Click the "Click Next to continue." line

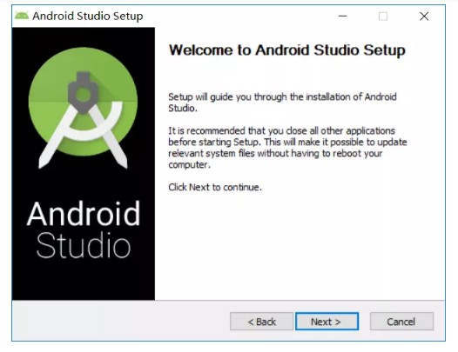point(215,187)
